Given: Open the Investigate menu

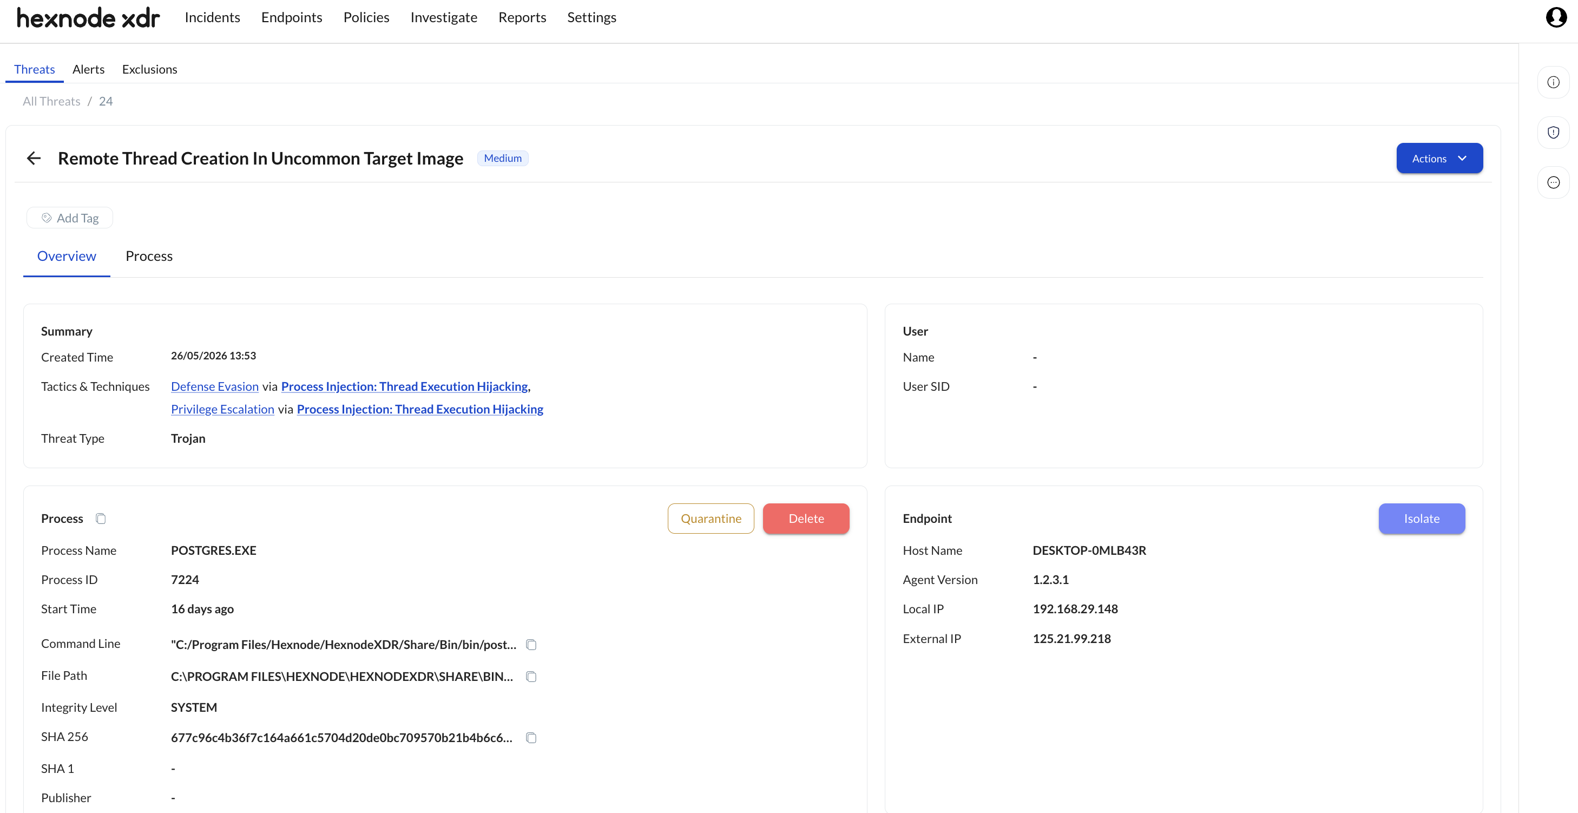Looking at the screenshot, I should pos(444,17).
